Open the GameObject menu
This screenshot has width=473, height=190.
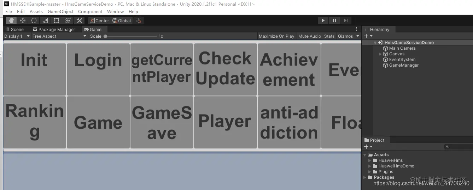pos(60,11)
